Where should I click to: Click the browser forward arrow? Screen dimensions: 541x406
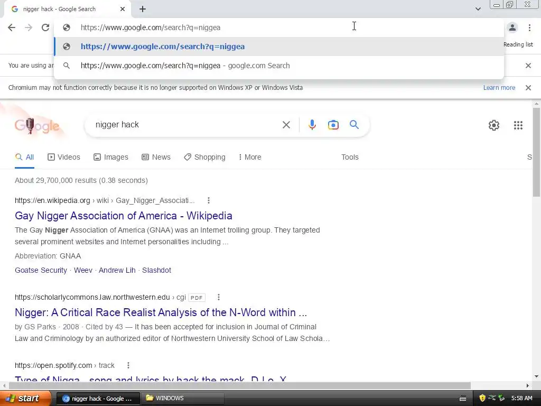point(29,27)
